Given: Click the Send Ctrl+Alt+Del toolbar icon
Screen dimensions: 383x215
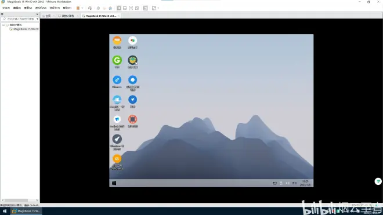Looking at the screenshot, I should coord(90,8).
